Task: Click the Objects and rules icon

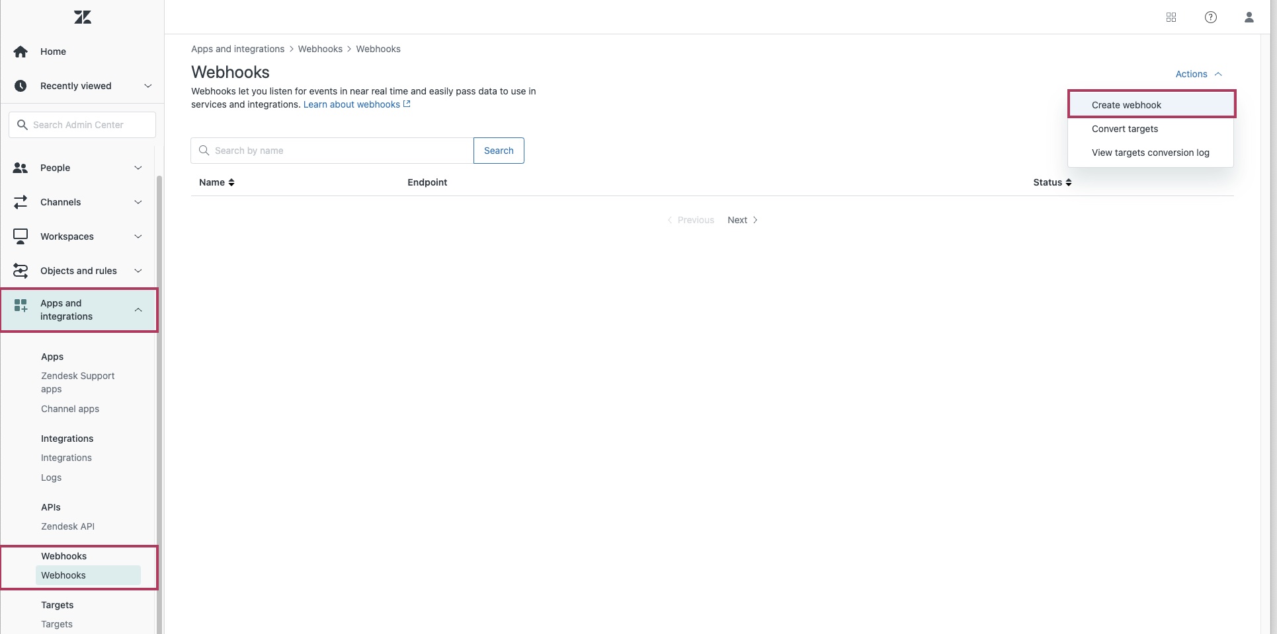Action: click(21, 271)
